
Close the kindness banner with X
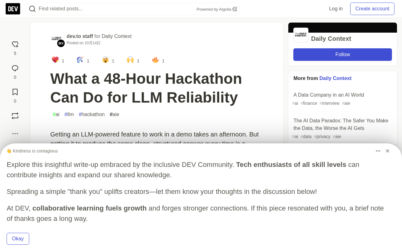tap(388, 151)
